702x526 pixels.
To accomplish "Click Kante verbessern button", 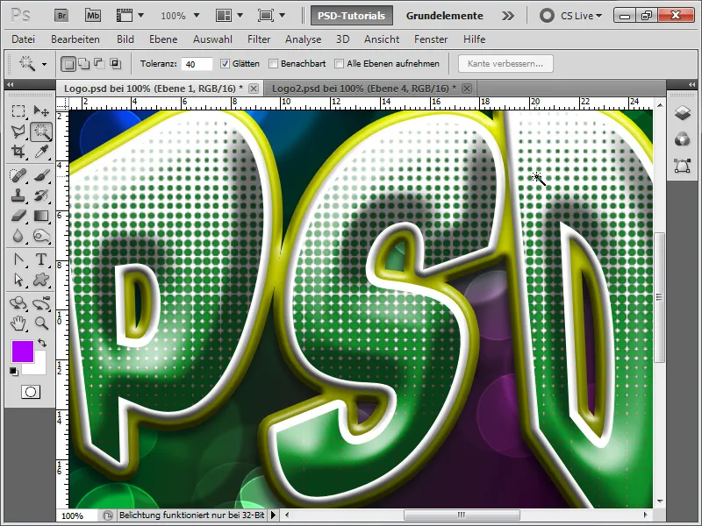I will click(505, 63).
